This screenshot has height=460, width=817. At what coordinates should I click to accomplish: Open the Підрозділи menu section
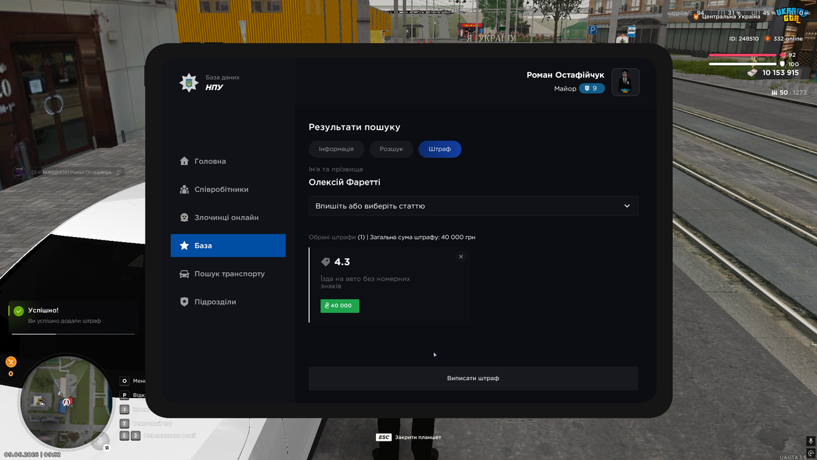pyautogui.click(x=228, y=302)
